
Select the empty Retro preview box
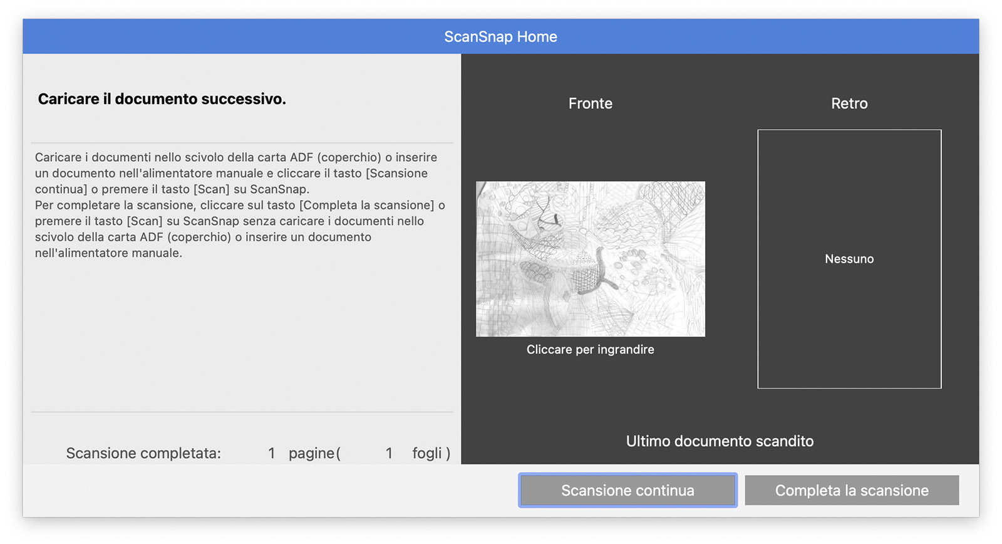[x=849, y=259]
